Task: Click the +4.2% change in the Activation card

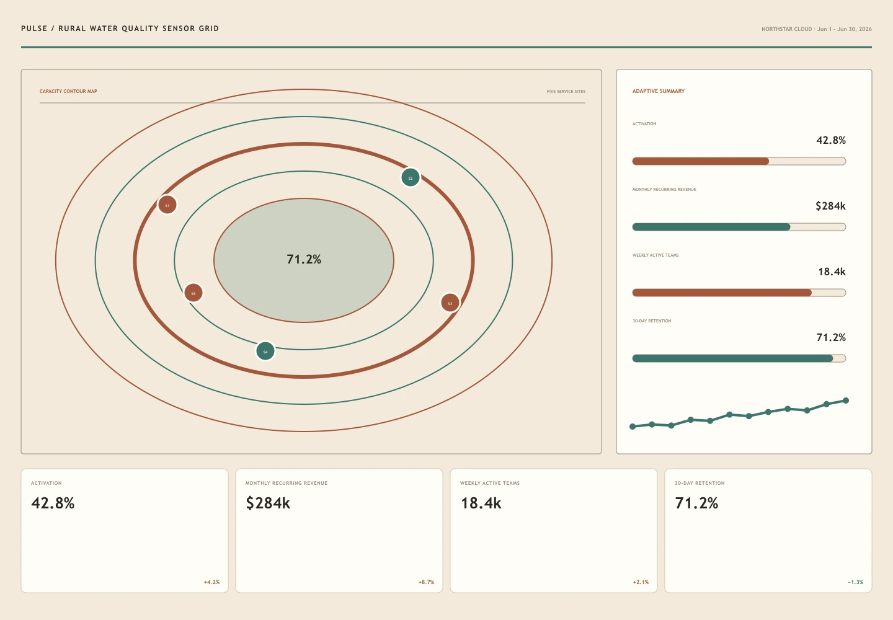Action: pyautogui.click(x=211, y=582)
